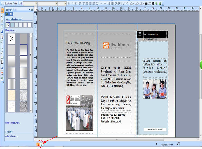The height and width of the screenshot is (149, 202).
Task: Open the Color Schemes... link
Action: point(11,136)
